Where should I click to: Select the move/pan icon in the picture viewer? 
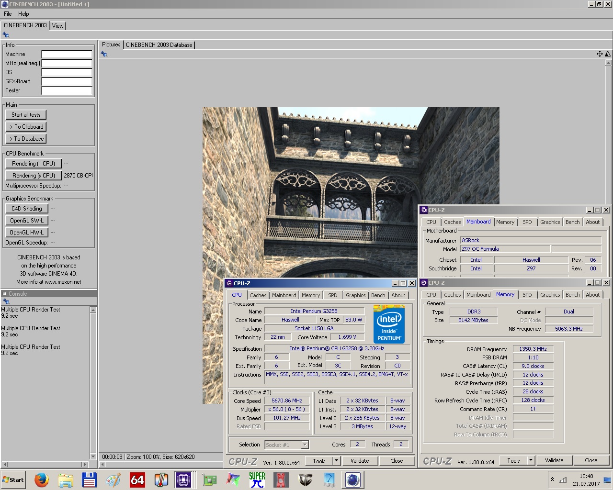(600, 54)
